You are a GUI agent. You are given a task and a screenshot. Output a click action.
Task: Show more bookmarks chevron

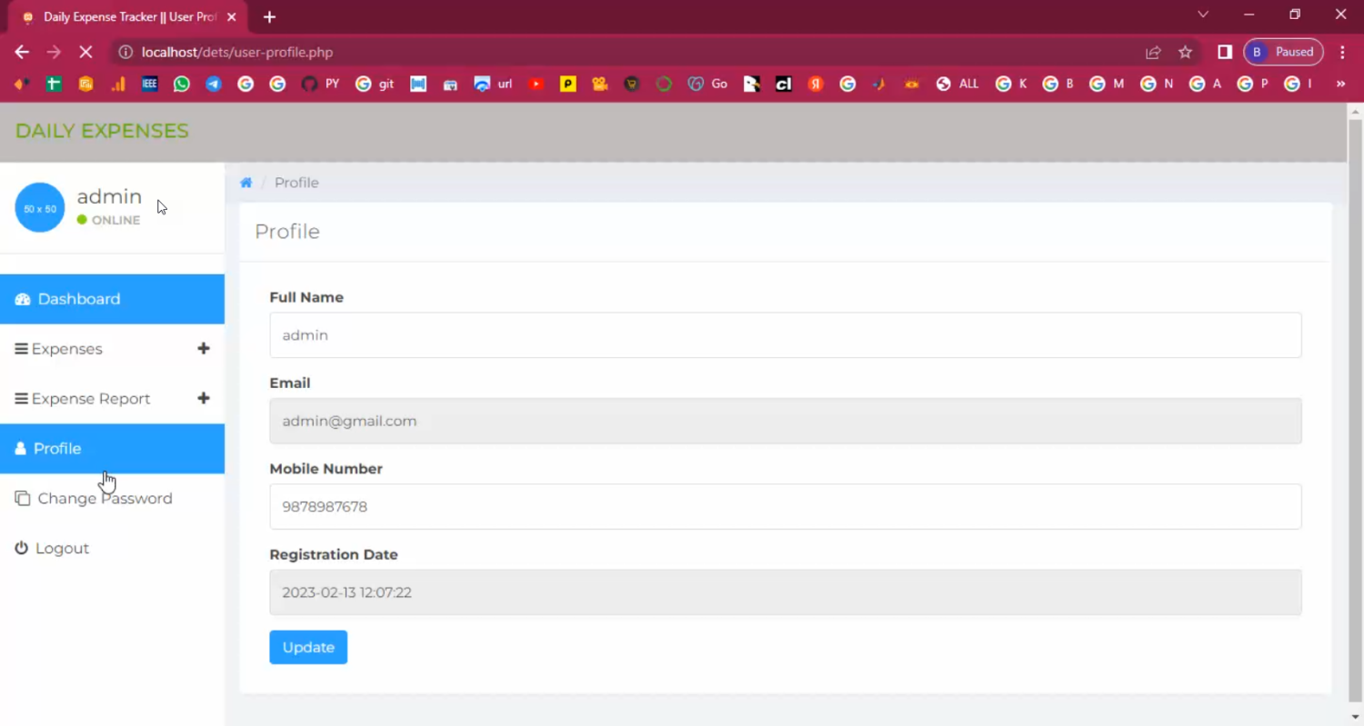(x=1340, y=84)
